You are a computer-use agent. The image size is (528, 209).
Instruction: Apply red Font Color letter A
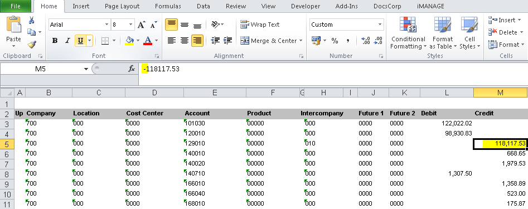(148, 41)
